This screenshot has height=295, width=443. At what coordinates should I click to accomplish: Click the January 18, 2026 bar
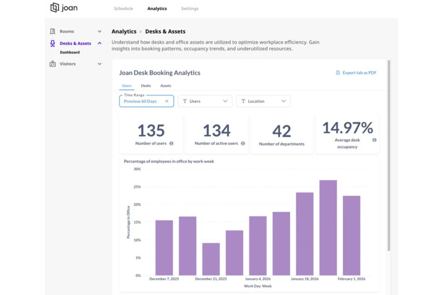point(305,234)
